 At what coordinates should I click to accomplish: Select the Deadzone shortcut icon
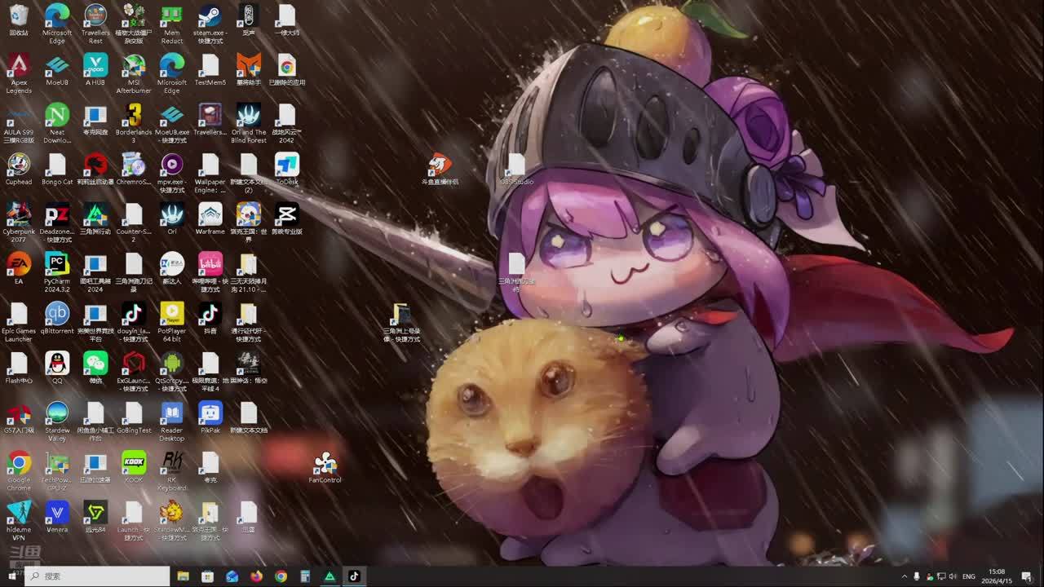[x=57, y=214]
